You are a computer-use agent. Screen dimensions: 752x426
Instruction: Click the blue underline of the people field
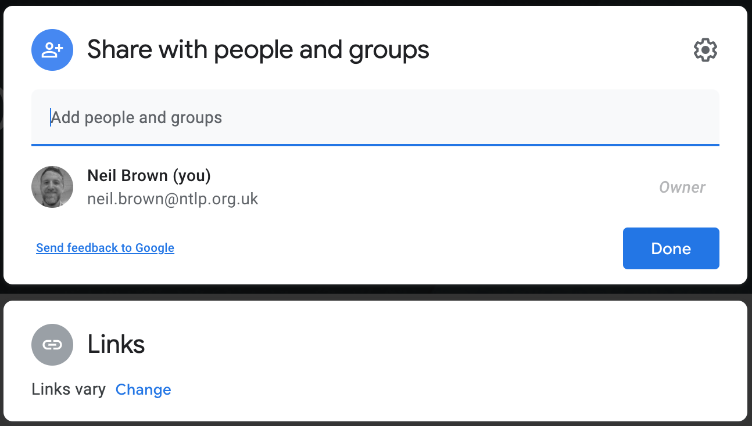point(375,145)
